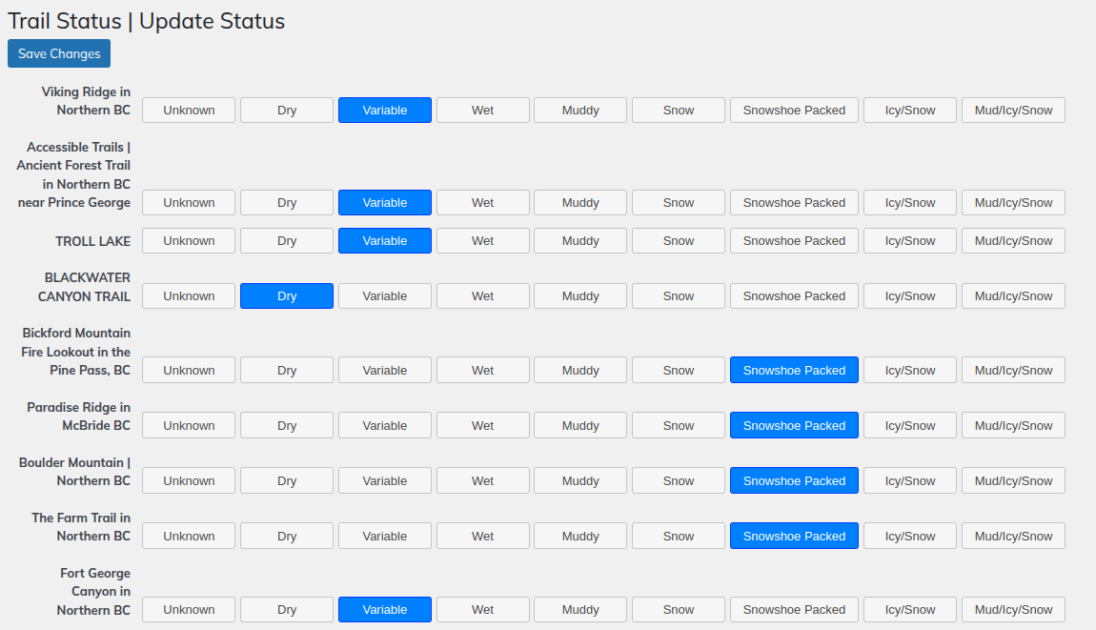
Task: Select Snowshoe Packed for Boulder Mountain
Action: (794, 480)
